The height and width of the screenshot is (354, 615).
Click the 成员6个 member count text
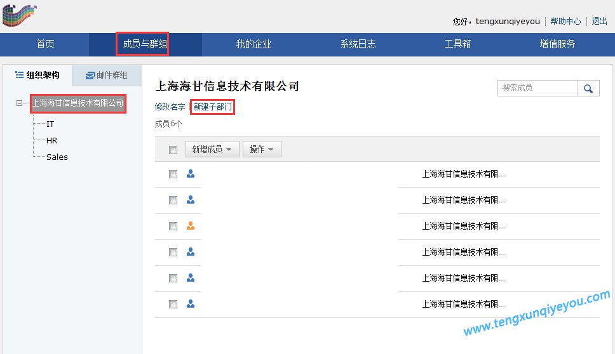168,124
